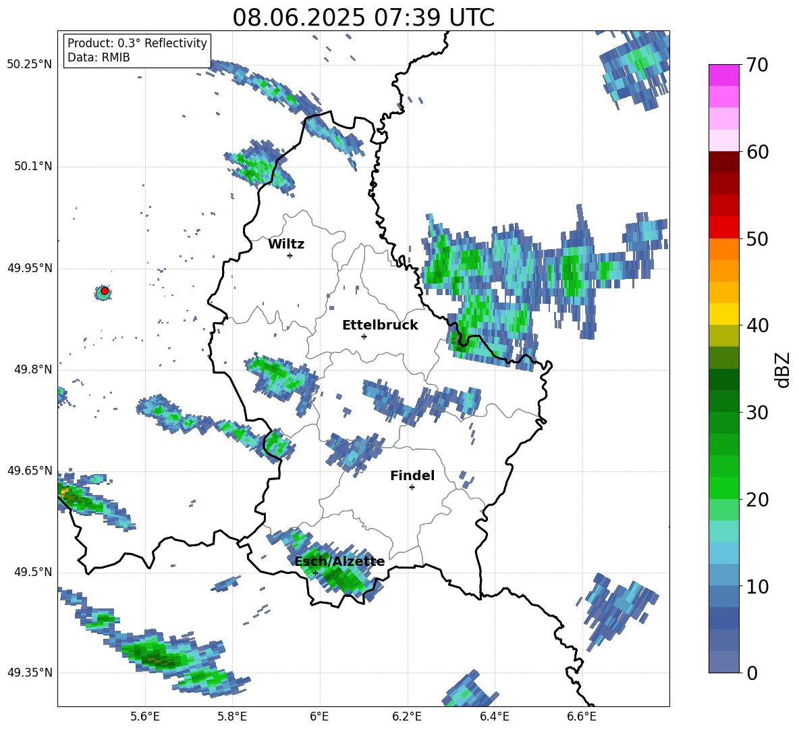Click the Wiltz city label
This screenshot has height=730, width=799.
(x=286, y=244)
